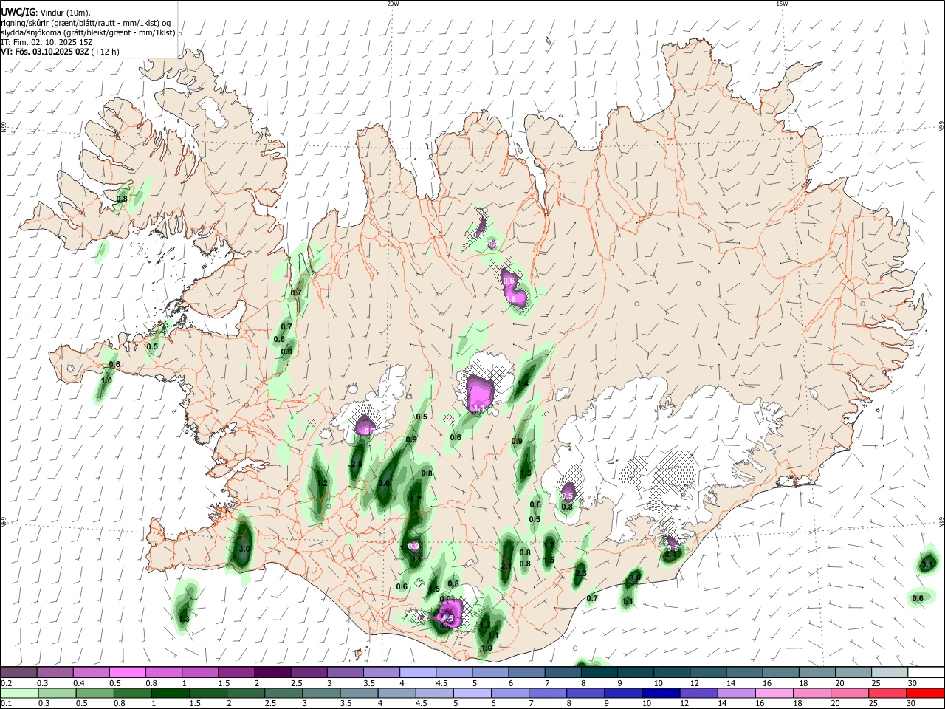Select the upper legend swatch between 0.2 and 0.3
Image resolution: width=945 pixels, height=709 pixels.
click(x=18, y=672)
